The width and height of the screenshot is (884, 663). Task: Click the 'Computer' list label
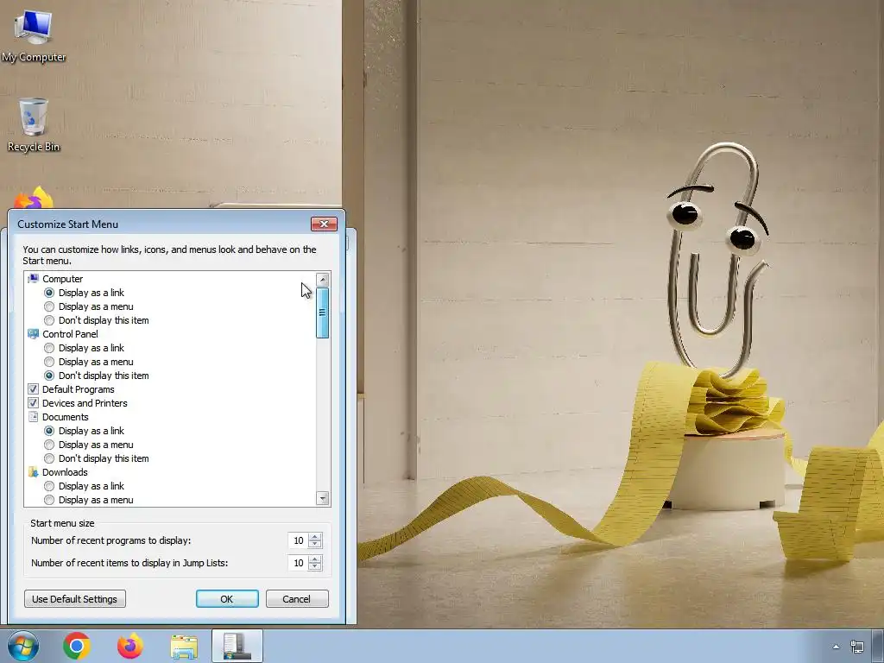point(62,279)
